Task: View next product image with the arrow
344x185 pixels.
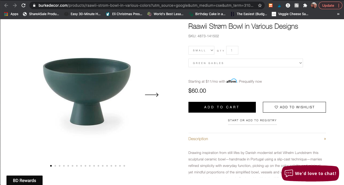Action: coord(152,95)
